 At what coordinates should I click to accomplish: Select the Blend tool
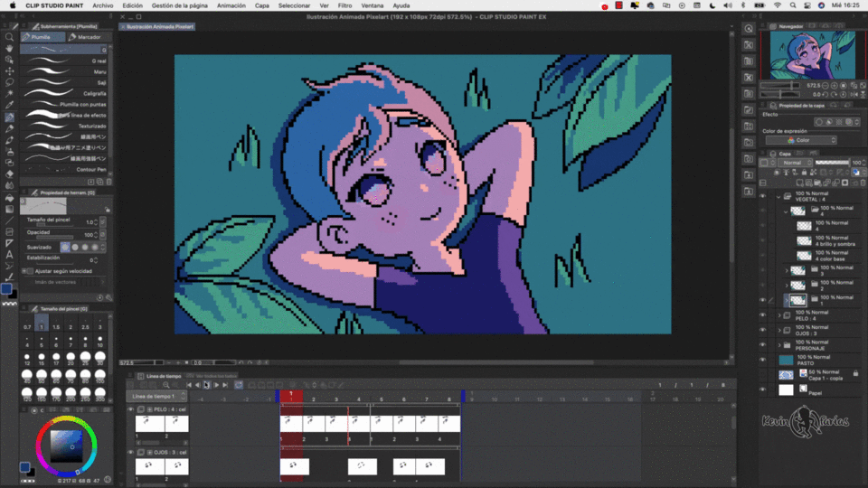click(9, 185)
